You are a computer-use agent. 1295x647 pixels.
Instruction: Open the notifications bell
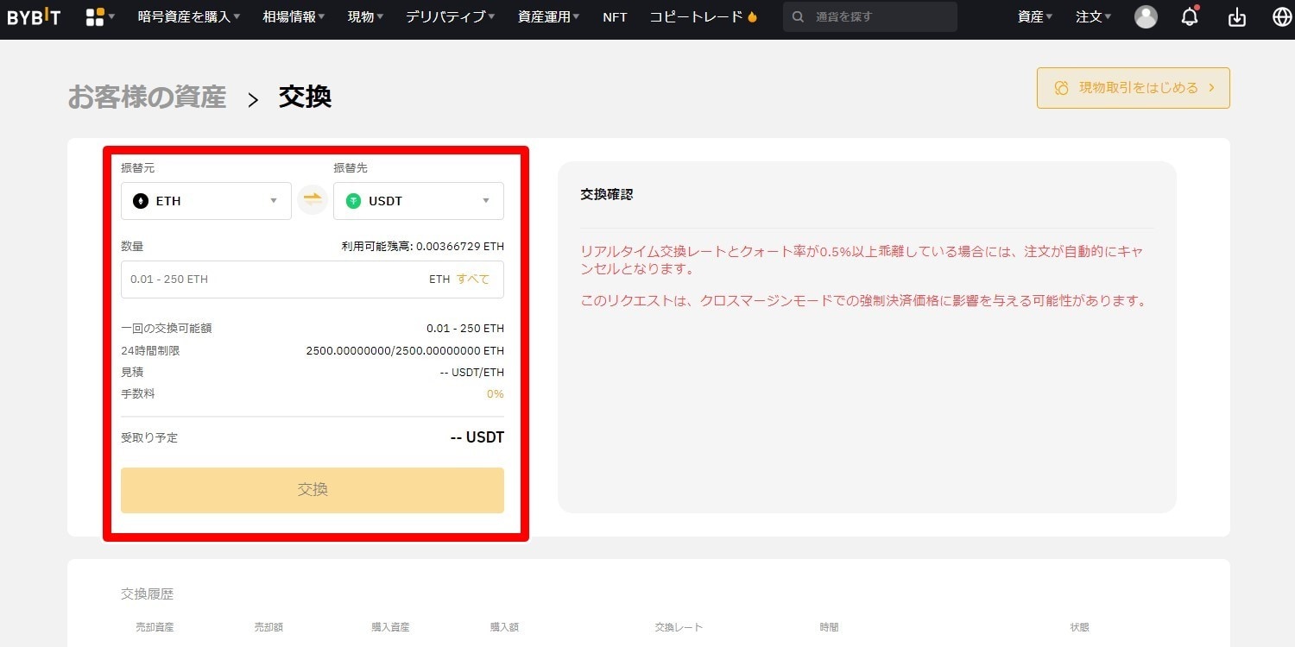[1191, 16]
